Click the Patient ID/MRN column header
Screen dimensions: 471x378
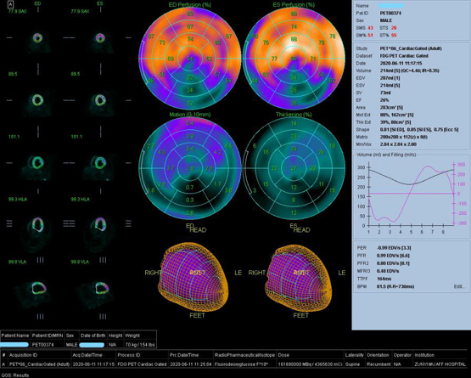click(x=48, y=336)
